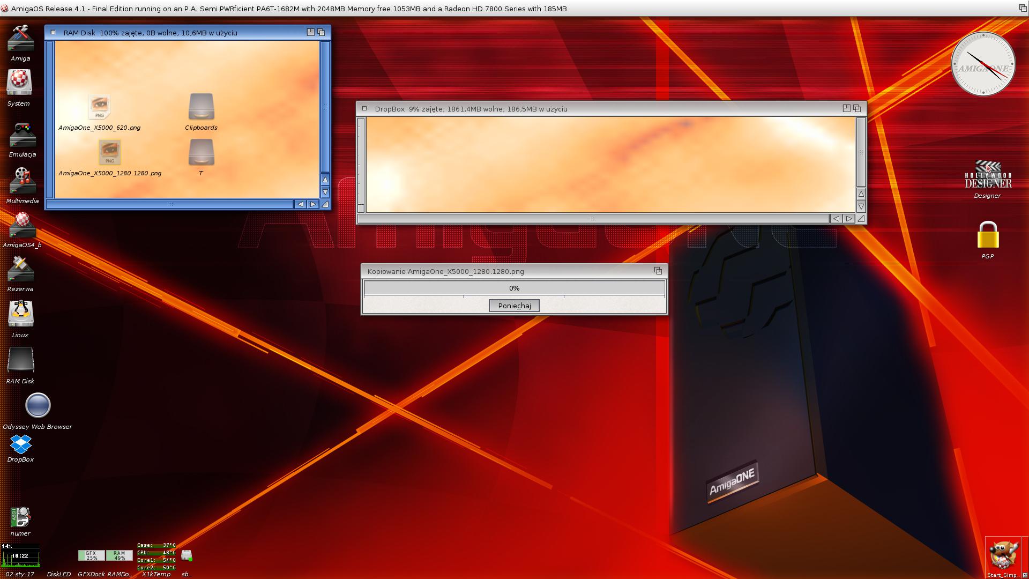This screenshot has width=1029, height=579.
Task: Click the RAM Disk horizontal scrollbar track
Action: click(170, 204)
